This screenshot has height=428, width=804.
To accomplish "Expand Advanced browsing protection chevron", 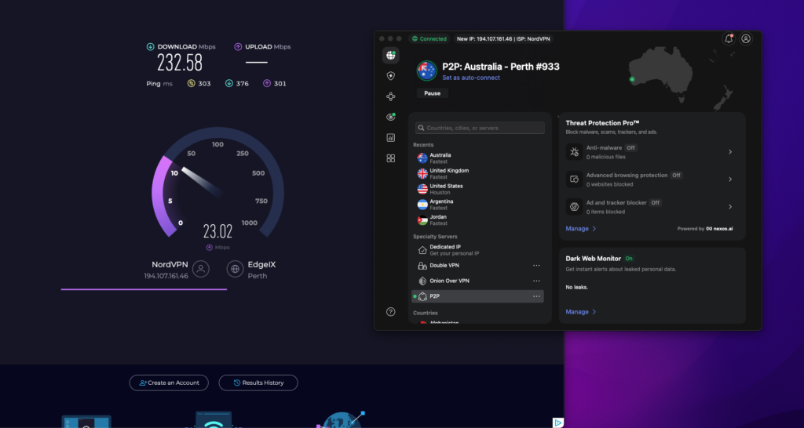I will pos(730,180).
